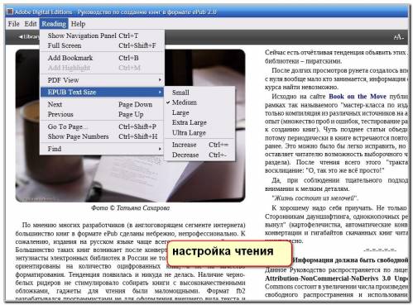Image resolution: width=413 pixels, height=305 pixels.
Task: Click the Adobe Digital Editions title icon
Action: tap(10, 12)
